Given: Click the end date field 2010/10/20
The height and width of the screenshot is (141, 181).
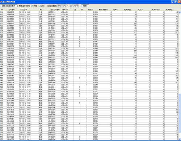Looking at the screenshot, I should tap(74, 6).
